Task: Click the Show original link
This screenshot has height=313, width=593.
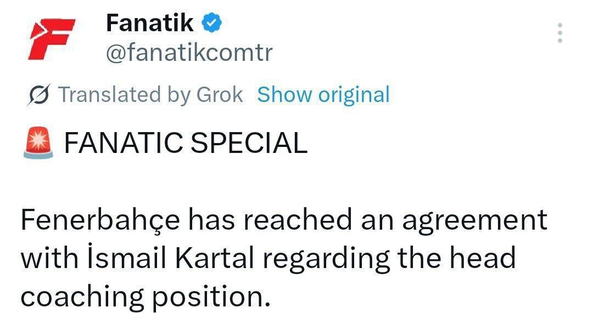Action: (323, 95)
